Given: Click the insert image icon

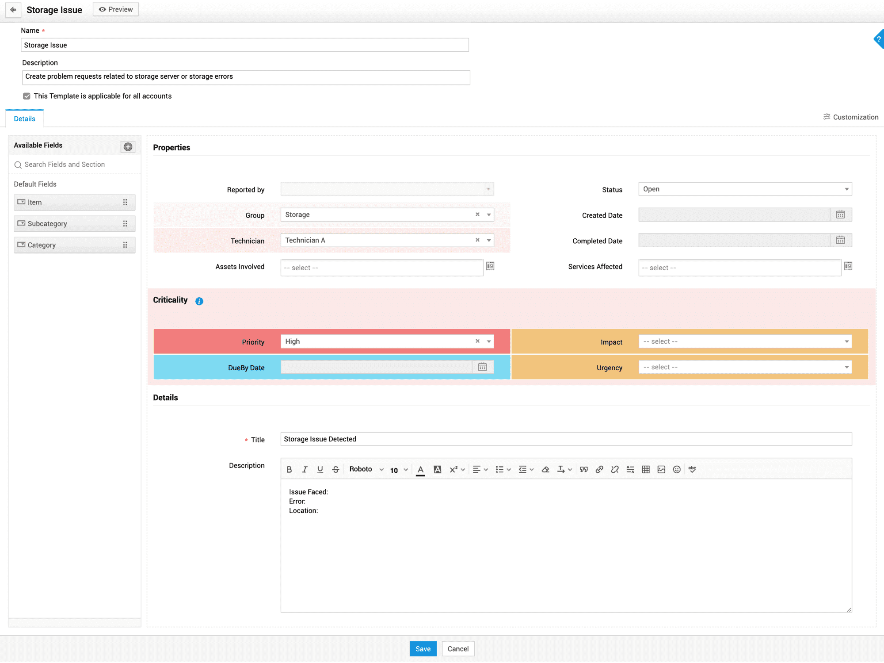Looking at the screenshot, I should click(x=661, y=469).
